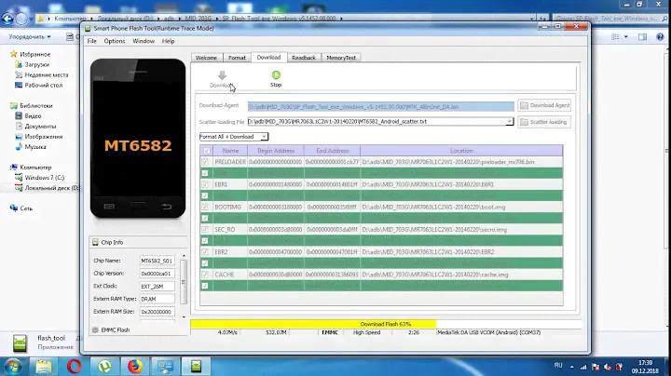Open the Download Agent file browser
The height and width of the screenshot is (376, 671).
(x=544, y=105)
